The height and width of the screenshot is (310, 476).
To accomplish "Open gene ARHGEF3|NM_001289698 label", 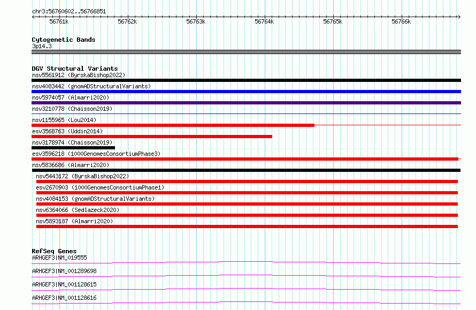I will pos(64,271).
